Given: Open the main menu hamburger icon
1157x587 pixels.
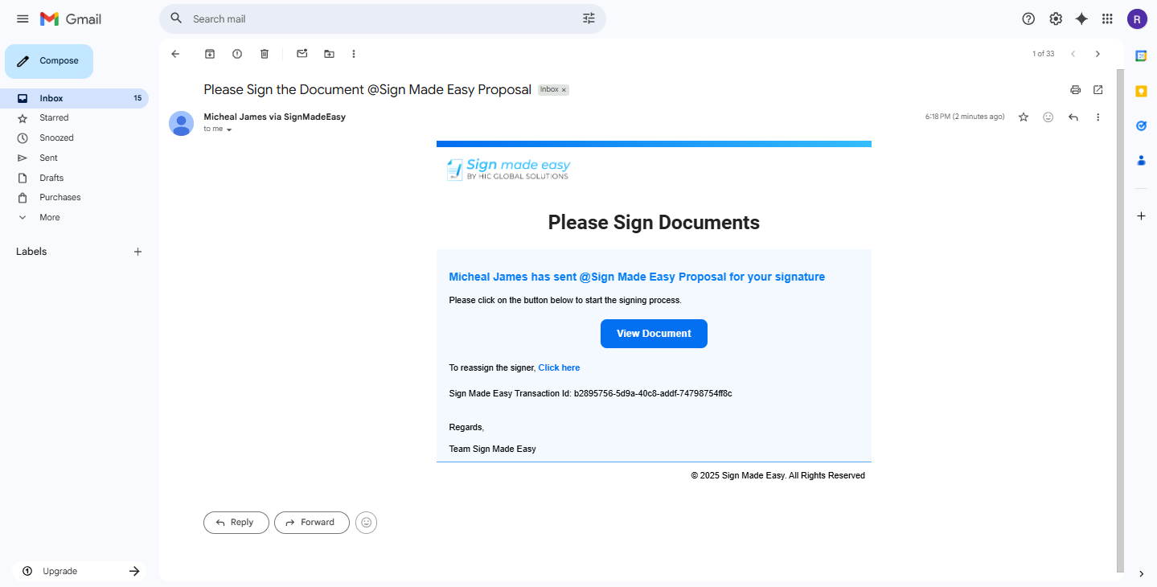Looking at the screenshot, I should [23, 18].
